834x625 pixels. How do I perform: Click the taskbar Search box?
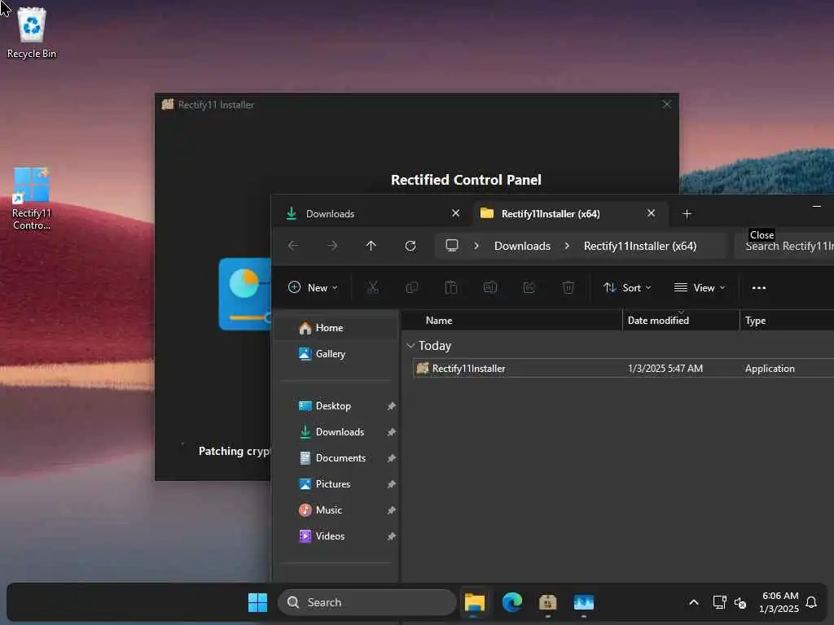(x=367, y=602)
